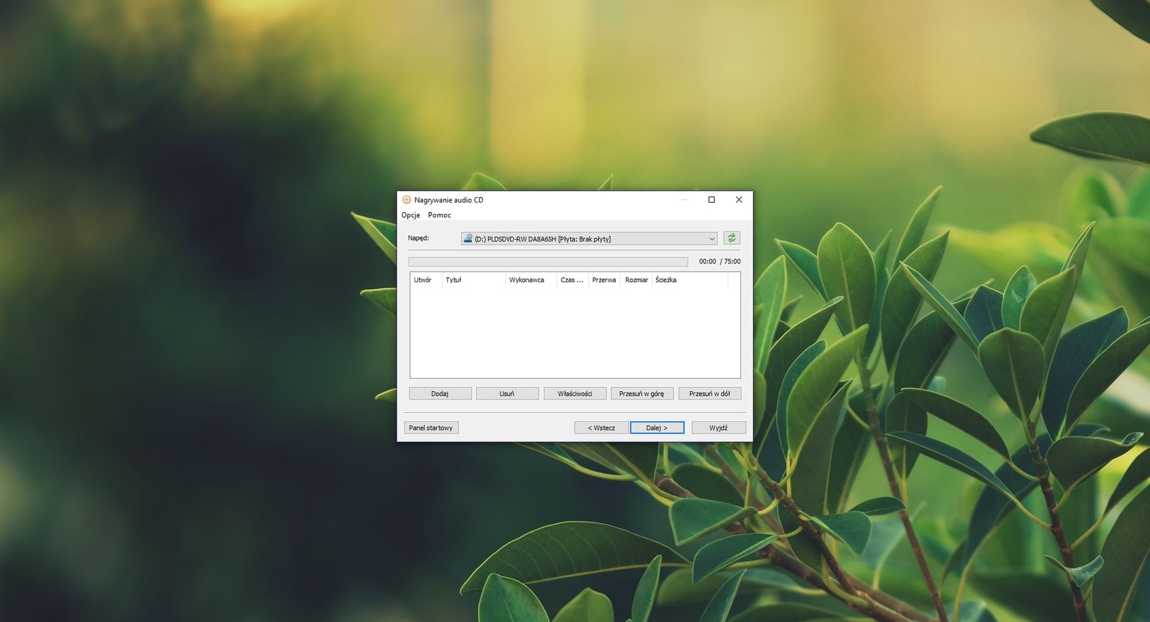Open track Właściwości
This screenshot has height=622, width=1150.
[575, 393]
